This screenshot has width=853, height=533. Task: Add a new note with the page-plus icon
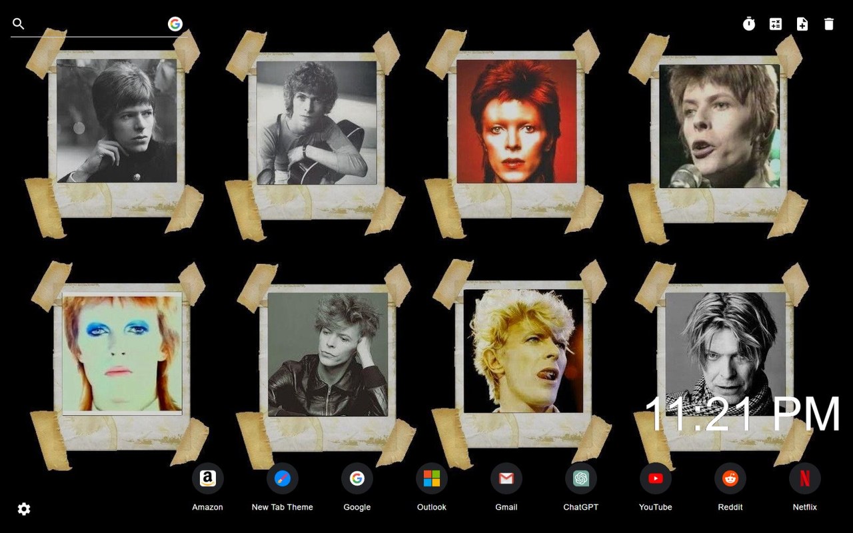click(x=802, y=24)
